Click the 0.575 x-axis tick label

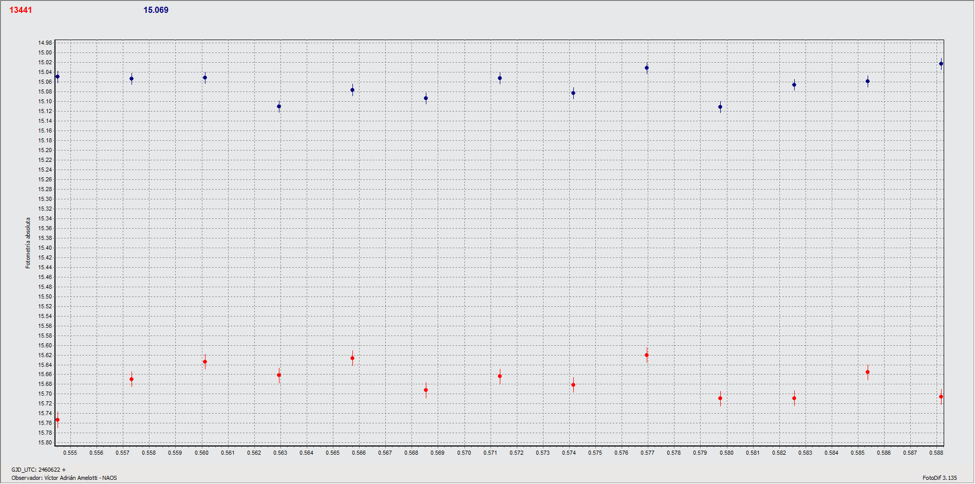point(595,453)
